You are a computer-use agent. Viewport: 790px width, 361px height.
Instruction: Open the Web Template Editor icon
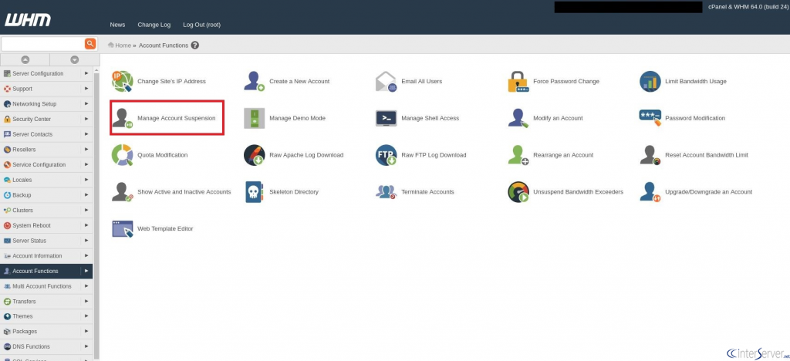(123, 228)
